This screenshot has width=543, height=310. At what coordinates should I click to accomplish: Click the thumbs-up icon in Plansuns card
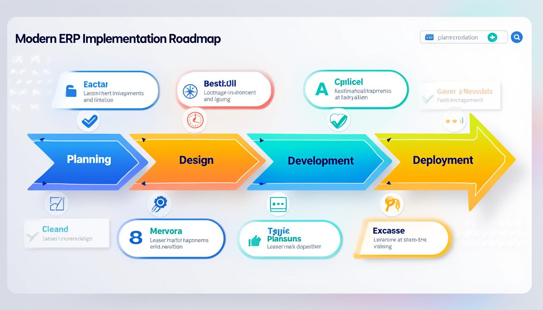pos(255,241)
